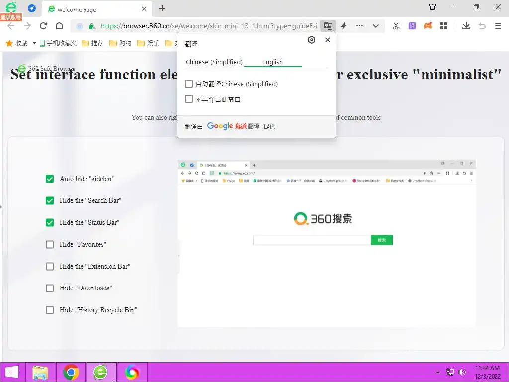Click the blue compass icon in the tab bar

coord(32,8)
